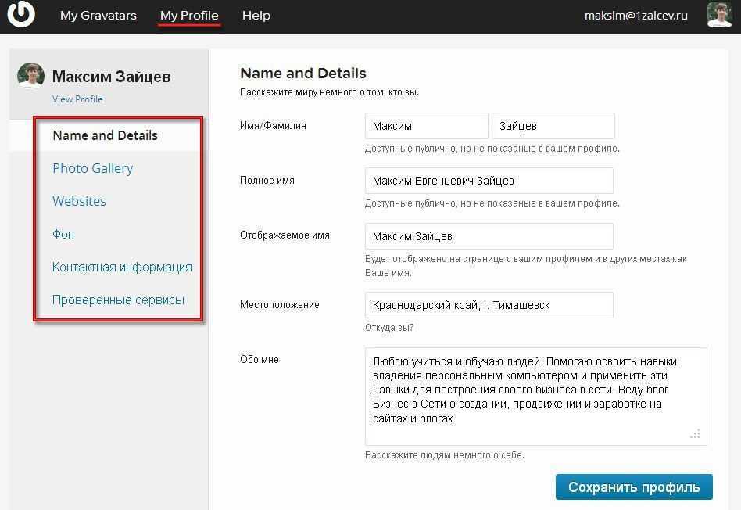Select Name and Details in sidebar
Screen dimensions: 741x510
pos(105,135)
